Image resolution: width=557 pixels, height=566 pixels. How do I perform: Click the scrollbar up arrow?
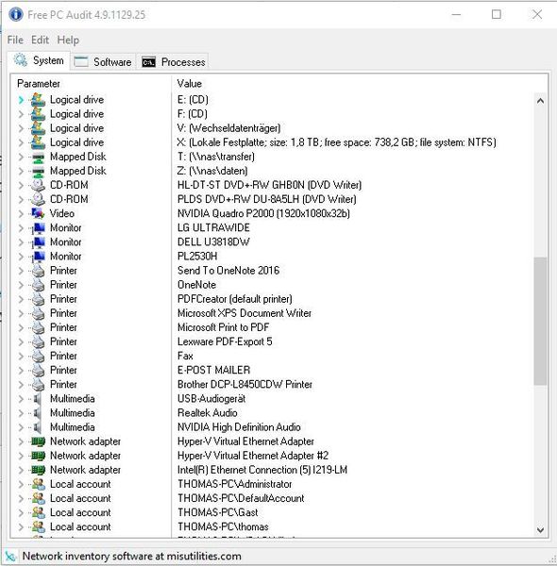click(540, 101)
